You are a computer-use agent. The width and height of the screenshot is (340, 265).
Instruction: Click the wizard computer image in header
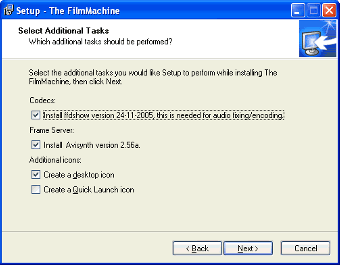[x=318, y=39]
